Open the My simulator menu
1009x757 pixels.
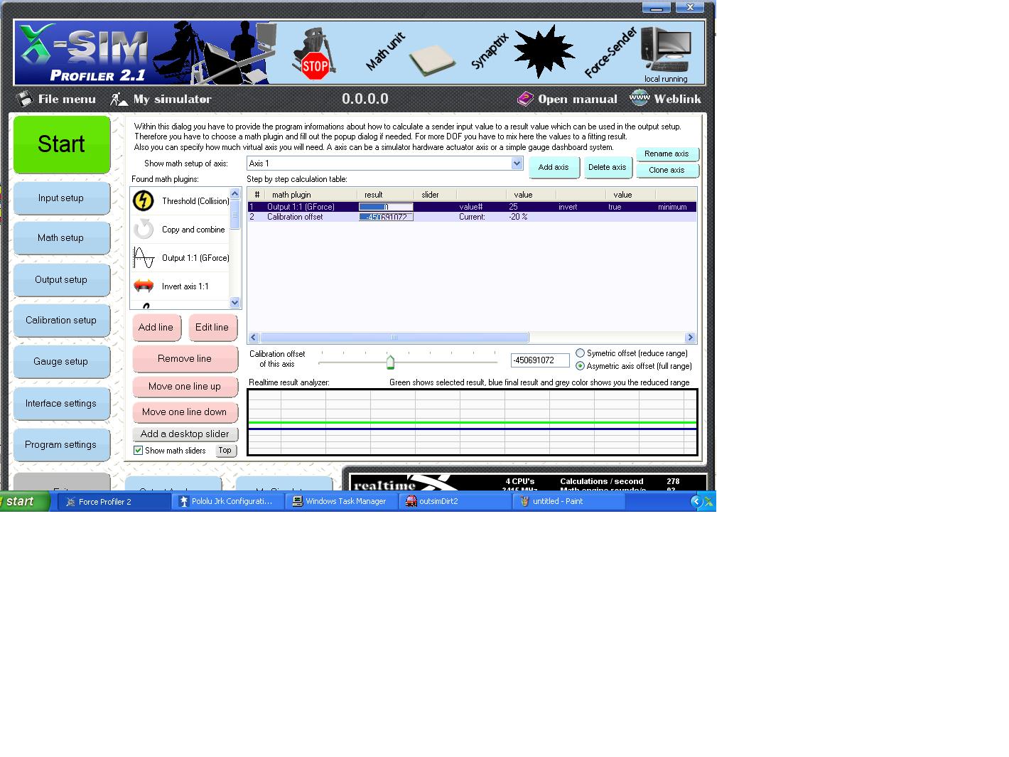pos(161,100)
